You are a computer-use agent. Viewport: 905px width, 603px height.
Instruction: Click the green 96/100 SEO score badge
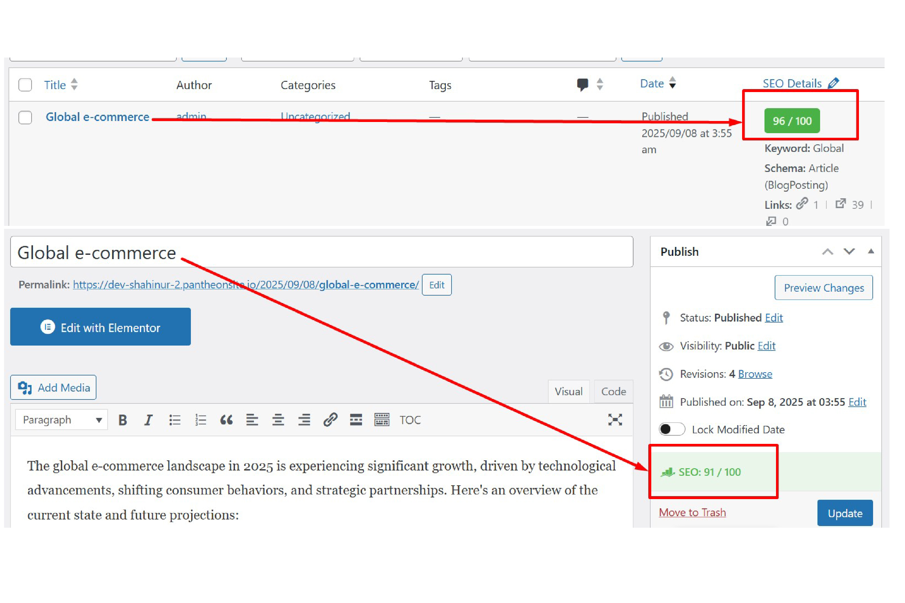point(791,121)
